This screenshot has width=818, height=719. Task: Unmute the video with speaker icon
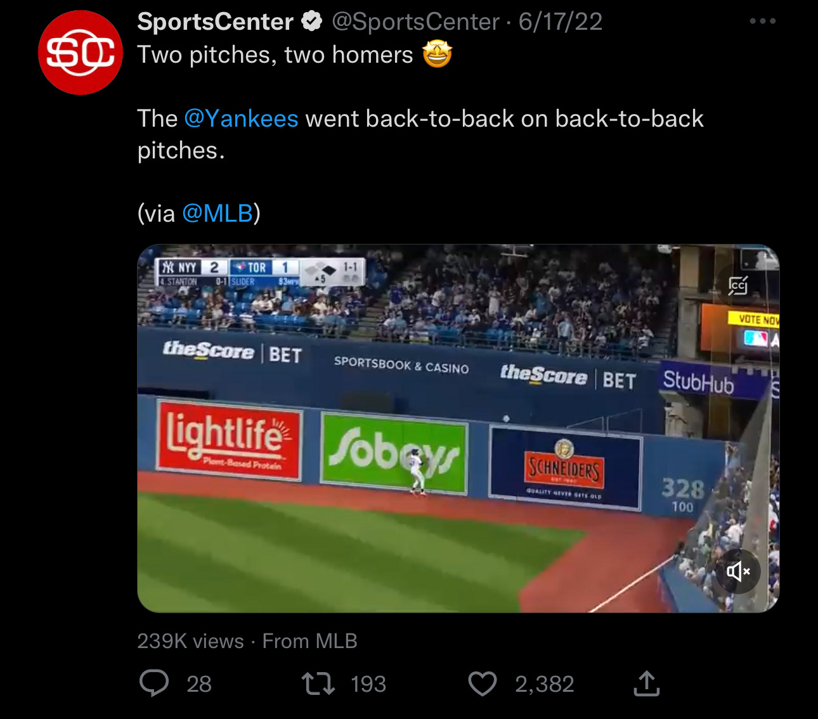pyautogui.click(x=738, y=571)
